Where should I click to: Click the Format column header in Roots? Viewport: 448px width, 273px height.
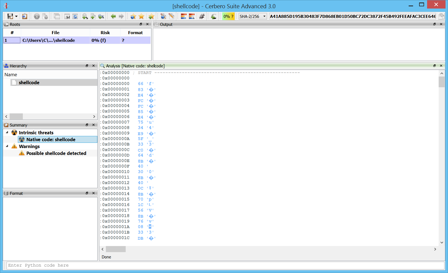pos(135,32)
